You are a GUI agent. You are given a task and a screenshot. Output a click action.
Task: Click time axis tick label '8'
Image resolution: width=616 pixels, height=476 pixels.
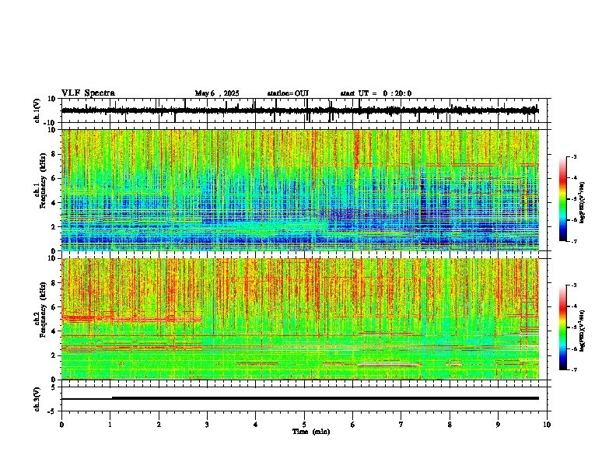[x=450, y=425]
